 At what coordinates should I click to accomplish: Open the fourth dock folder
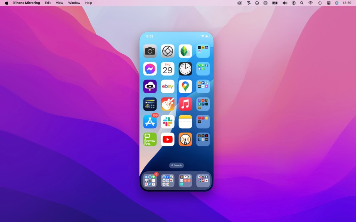coord(203,180)
